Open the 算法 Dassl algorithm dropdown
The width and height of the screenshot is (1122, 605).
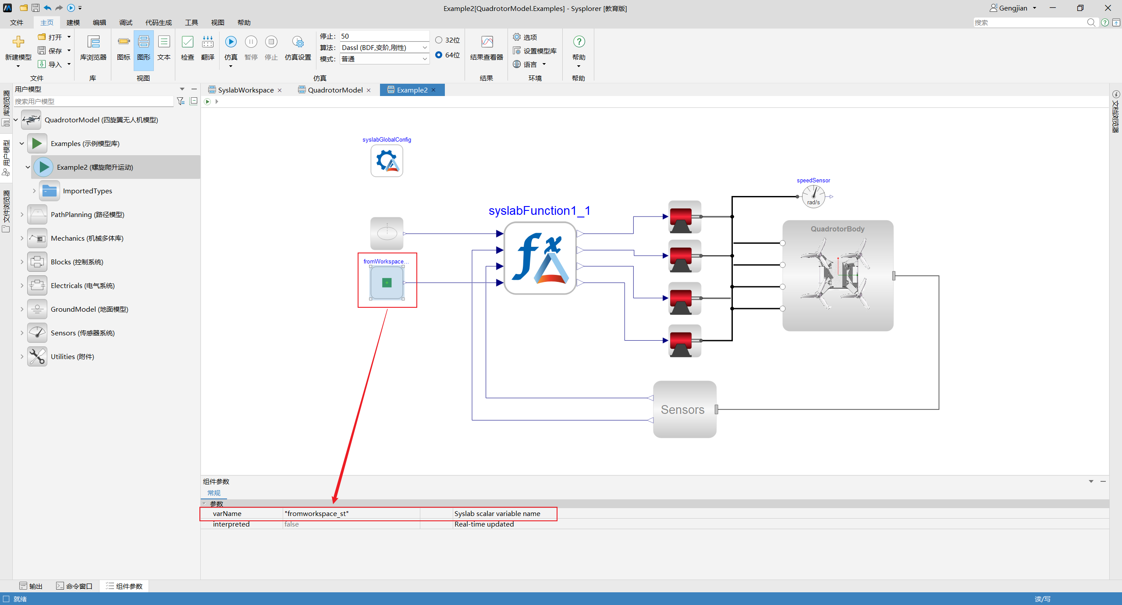click(384, 47)
